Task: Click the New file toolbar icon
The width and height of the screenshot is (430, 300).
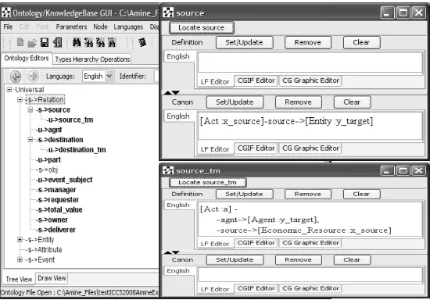Action: coord(20,42)
